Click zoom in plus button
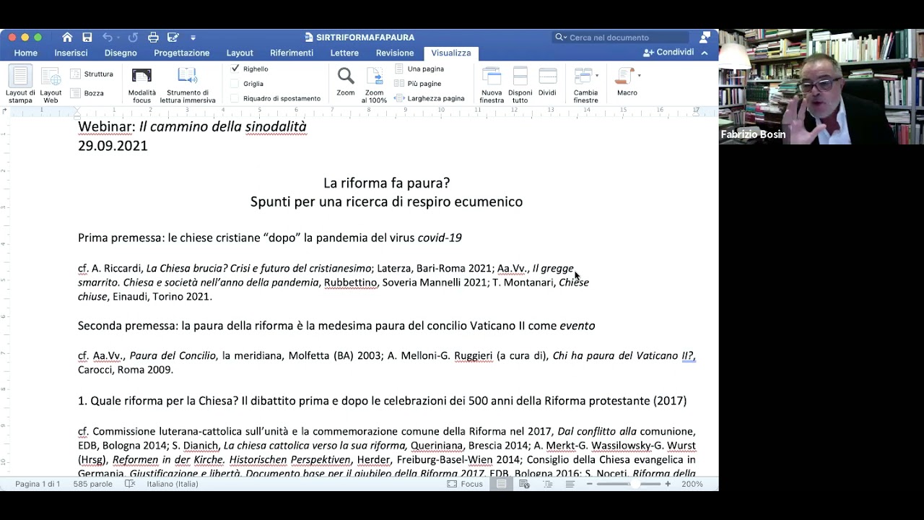 [x=668, y=484]
